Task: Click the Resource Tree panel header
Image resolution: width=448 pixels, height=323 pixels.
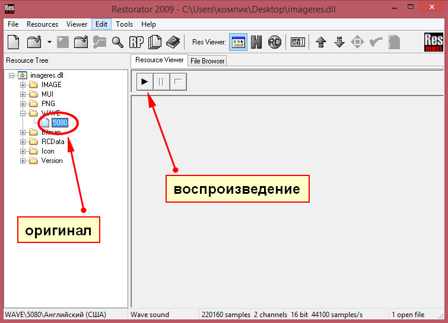Action: tap(27, 60)
